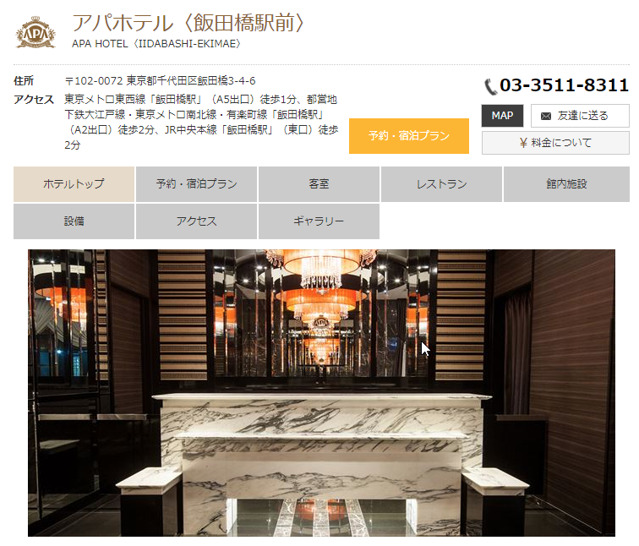This screenshot has height=546, width=639.
Task: Click the address text 東京都千代田区飯田橋3-4-6
Action: (191, 80)
